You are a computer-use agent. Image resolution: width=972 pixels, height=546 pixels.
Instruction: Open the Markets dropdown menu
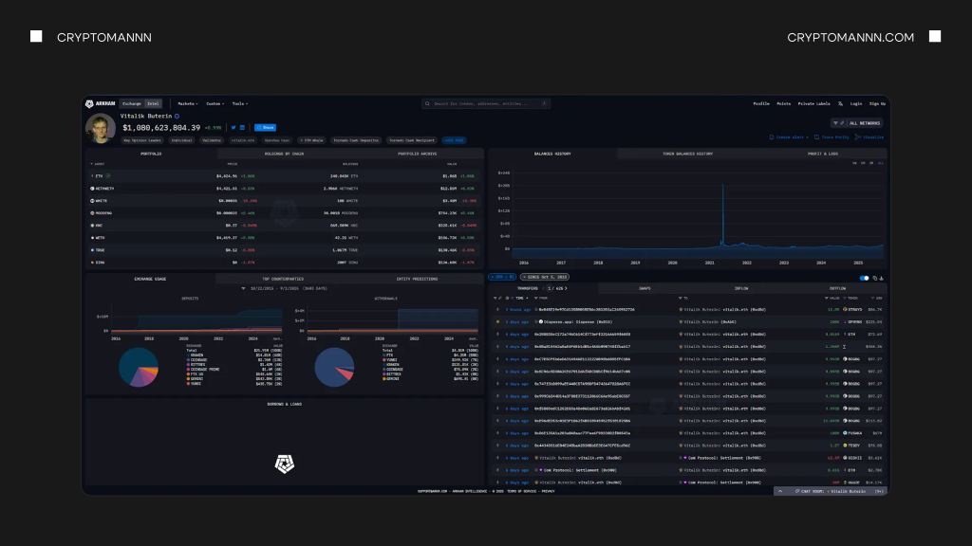pos(187,103)
